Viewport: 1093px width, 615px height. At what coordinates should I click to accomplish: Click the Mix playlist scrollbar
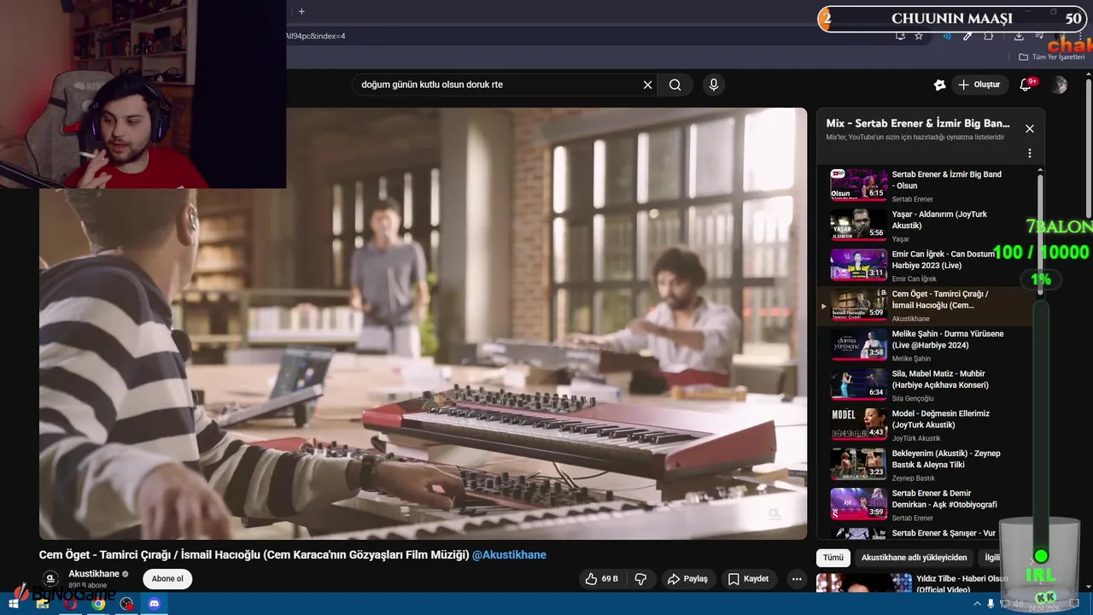(x=1040, y=231)
